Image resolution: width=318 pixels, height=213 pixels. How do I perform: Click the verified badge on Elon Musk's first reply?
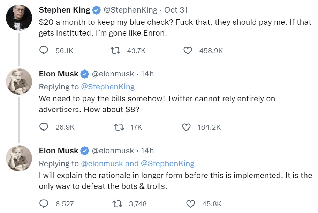(85, 74)
